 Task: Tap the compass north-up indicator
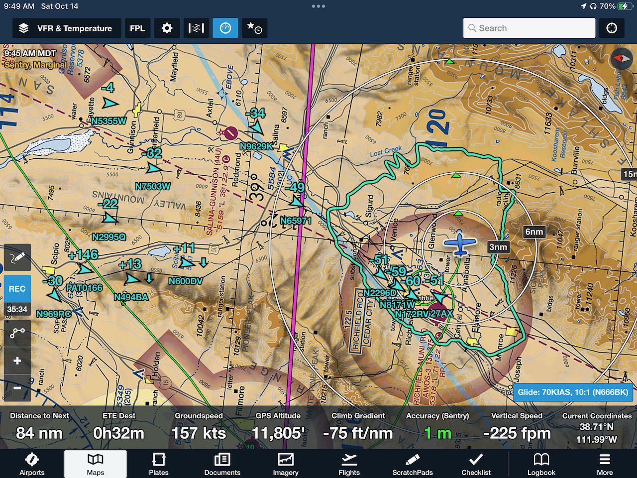(622, 59)
